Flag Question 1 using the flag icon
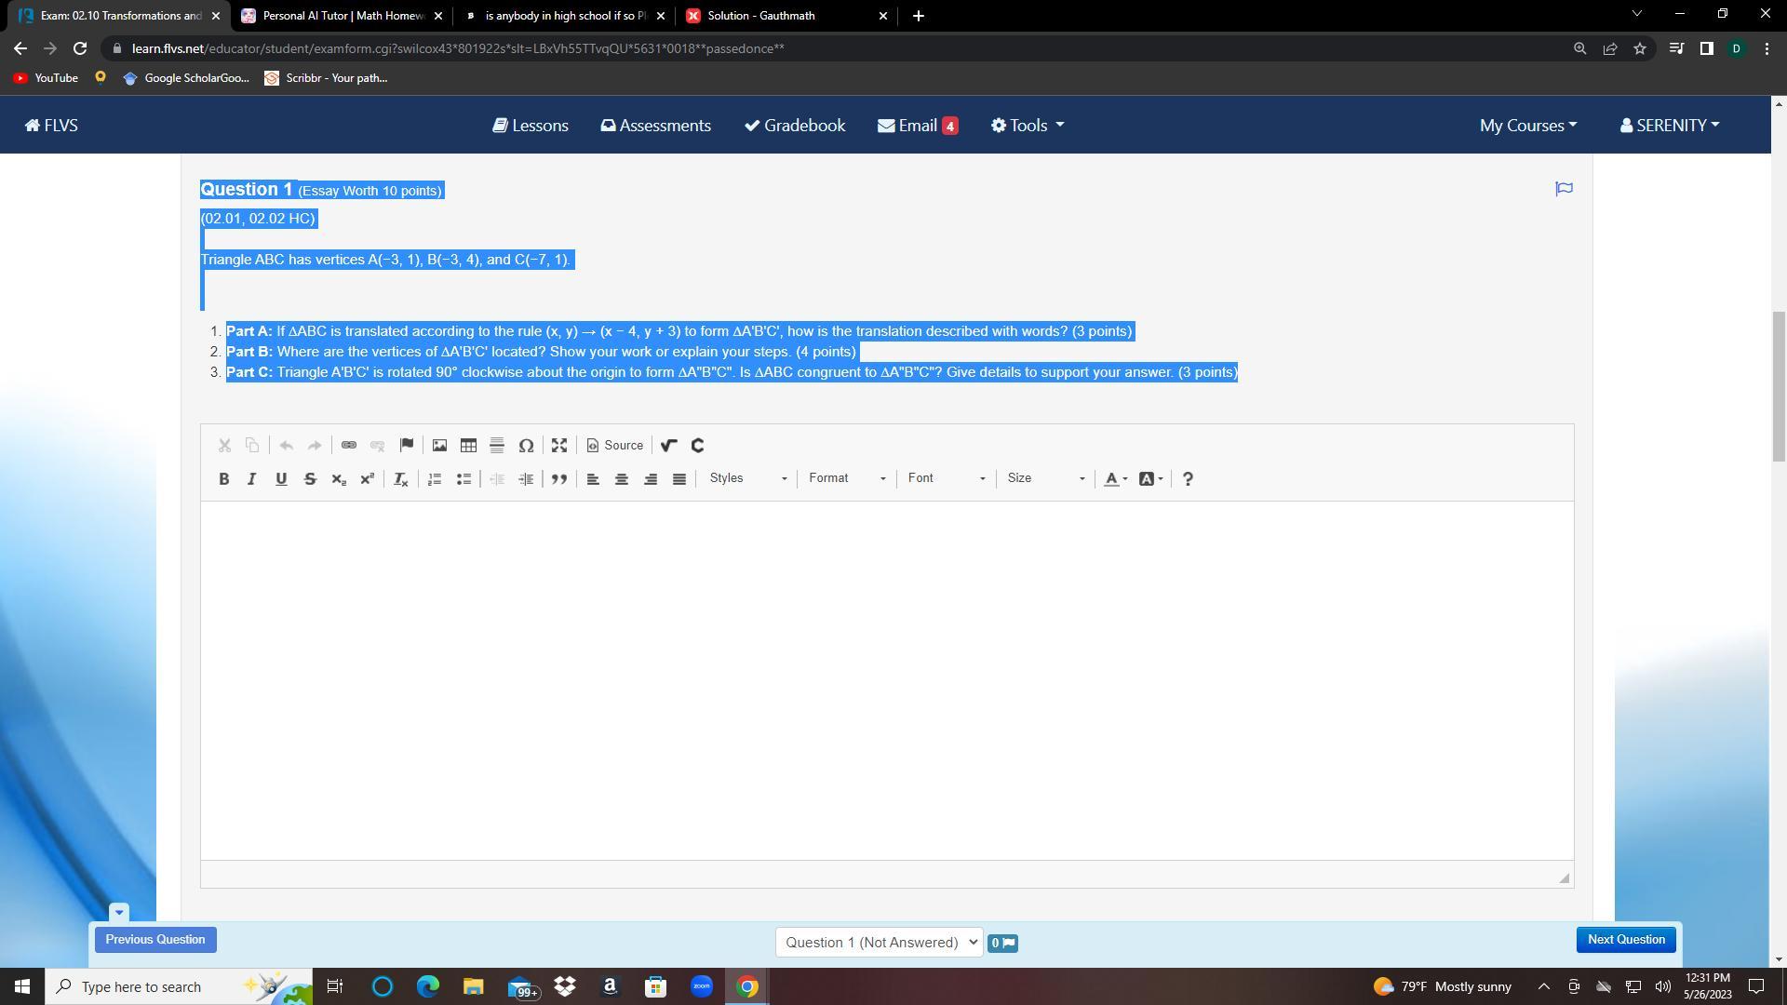The image size is (1787, 1005). pyautogui.click(x=1564, y=189)
